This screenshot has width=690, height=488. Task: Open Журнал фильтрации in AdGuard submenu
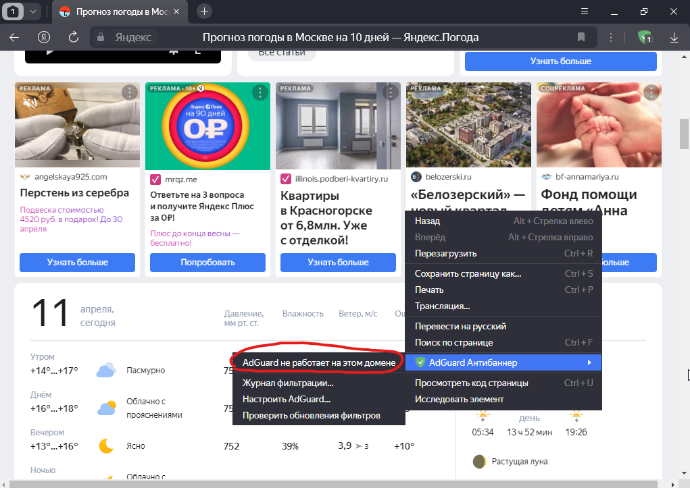[x=318, y=383]
